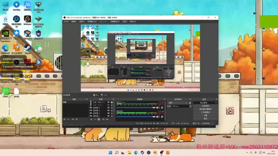
Task: Toggle eye icon on source row numbered 4
Action: [x=108, y=110]
